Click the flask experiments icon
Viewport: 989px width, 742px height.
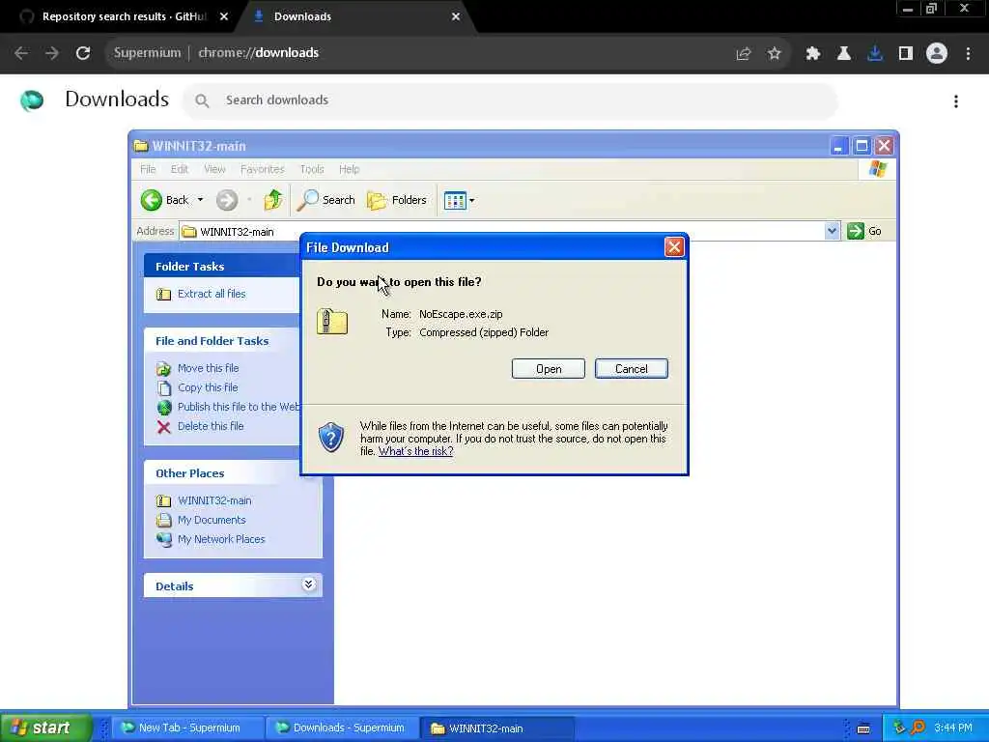(844, 54)
